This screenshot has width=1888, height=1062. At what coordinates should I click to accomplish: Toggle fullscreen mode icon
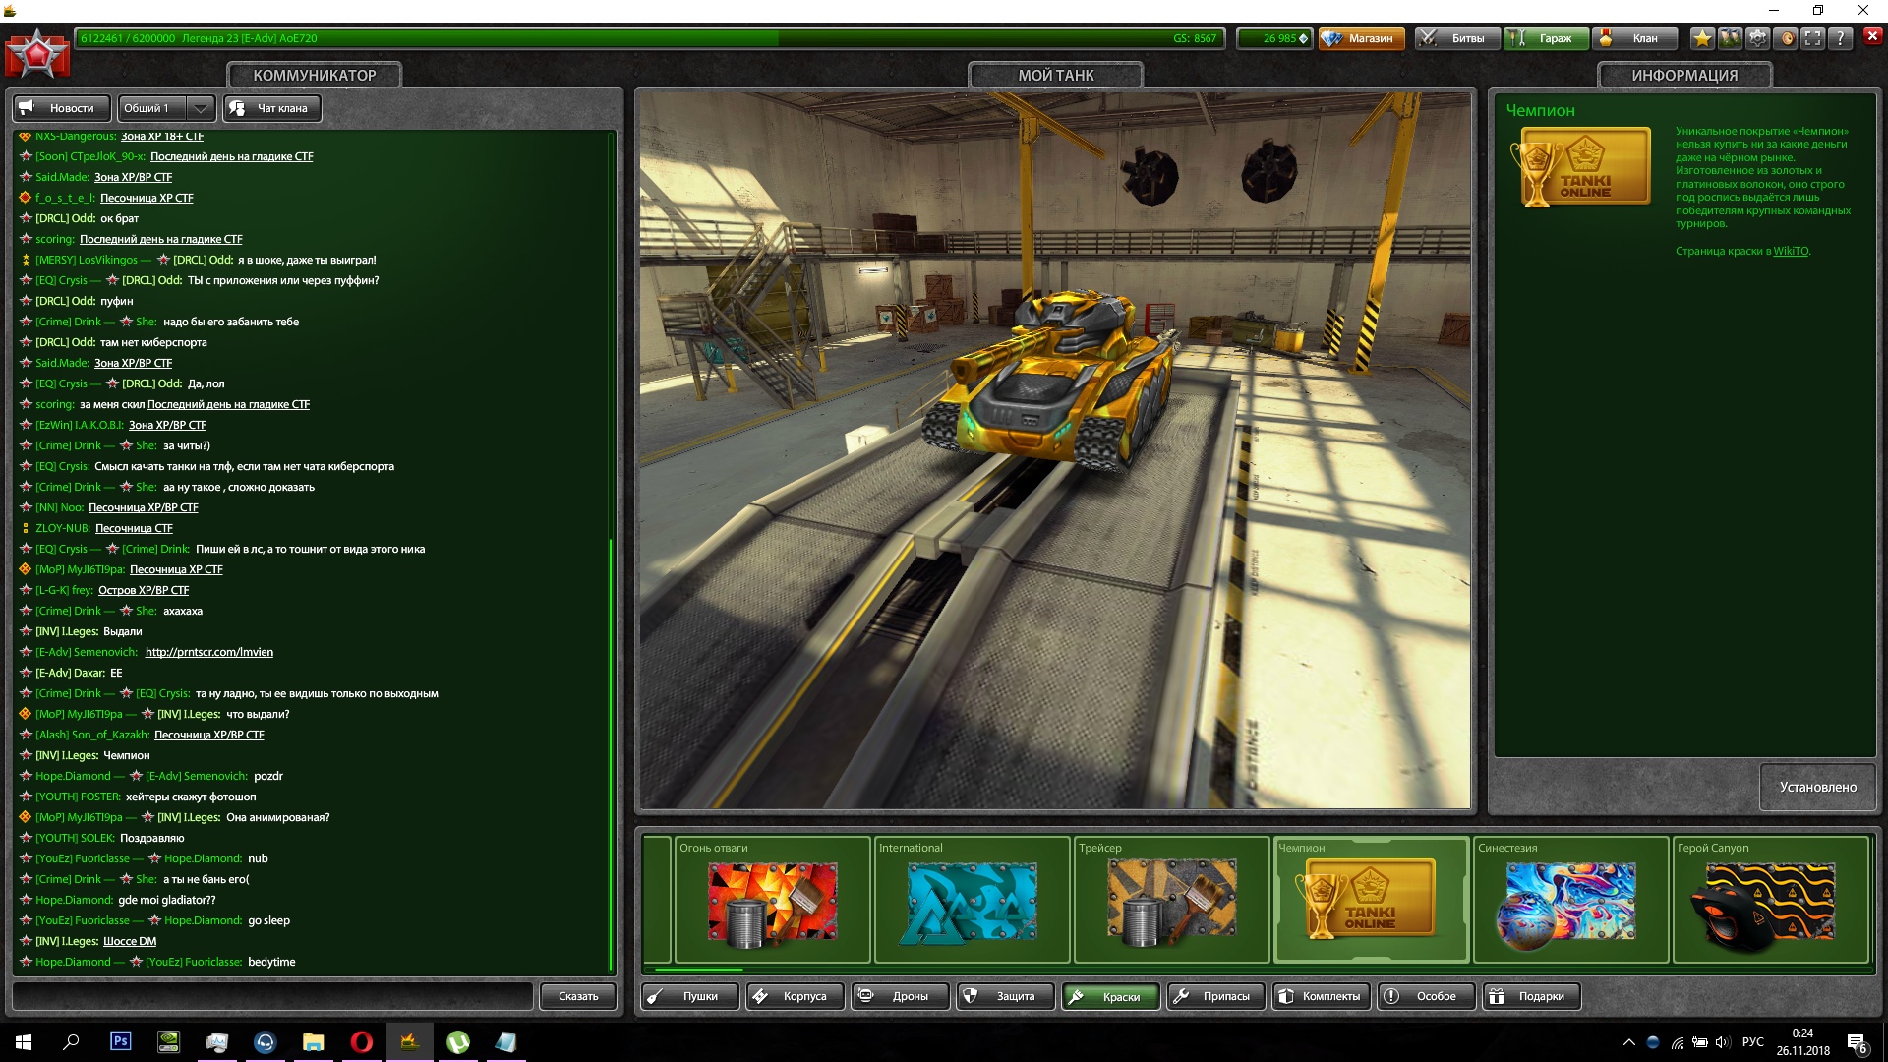1813,38
